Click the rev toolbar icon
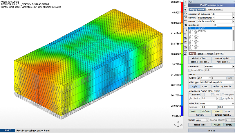This screenshot has width=235, height=133. 185,38
